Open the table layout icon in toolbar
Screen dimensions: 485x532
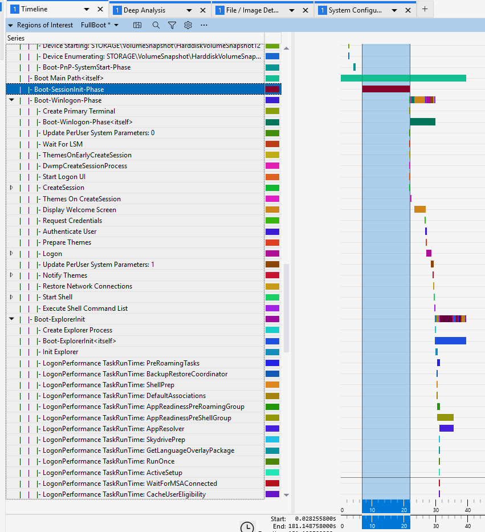coord(137,25)
